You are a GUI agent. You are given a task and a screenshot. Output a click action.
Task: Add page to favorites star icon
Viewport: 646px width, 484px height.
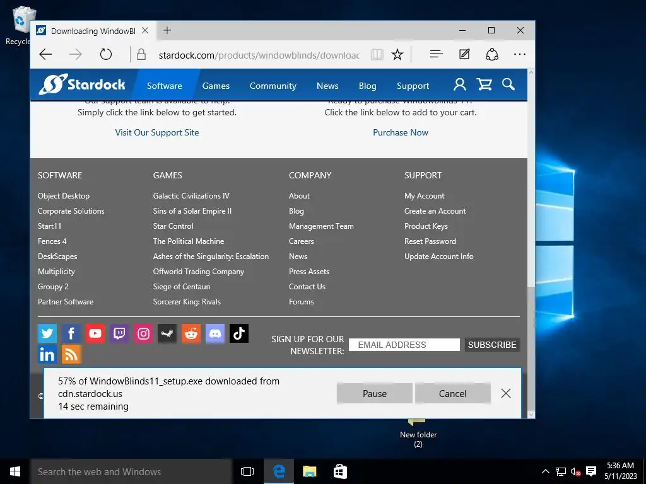397,54
